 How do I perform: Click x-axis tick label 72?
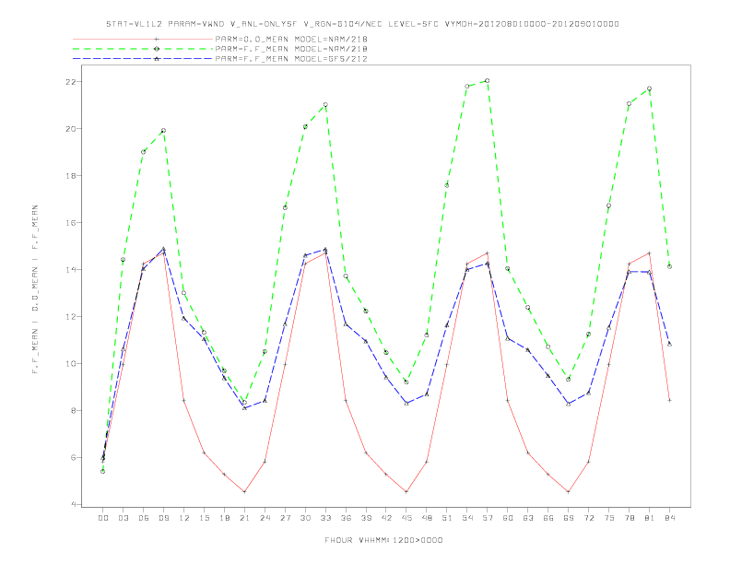pos(589,518)
